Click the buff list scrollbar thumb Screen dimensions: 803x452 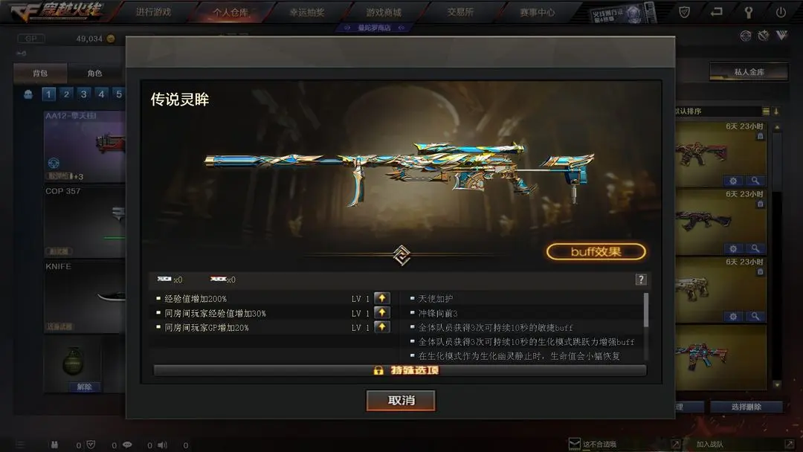[646, 310]
